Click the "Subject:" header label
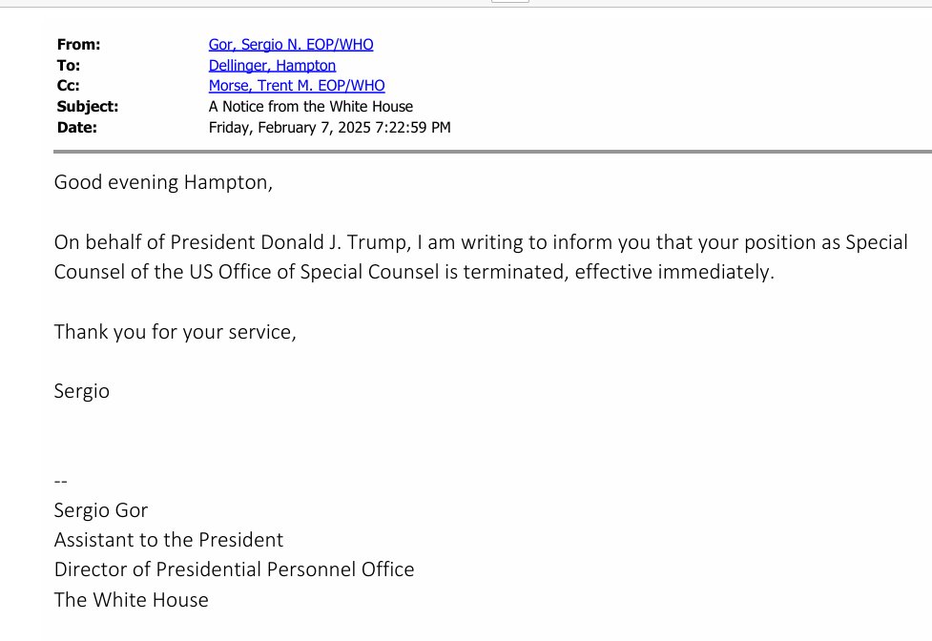 88,107
